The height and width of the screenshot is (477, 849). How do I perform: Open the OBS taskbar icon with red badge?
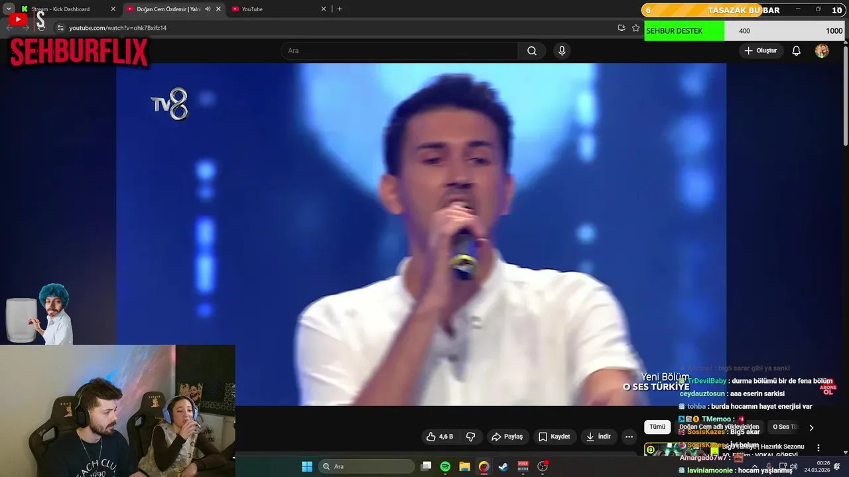coord(543,466)
